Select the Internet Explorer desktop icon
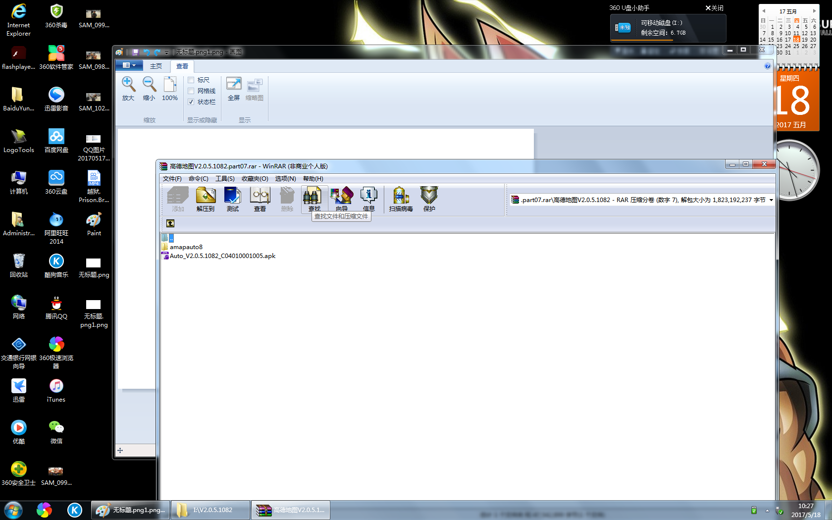832x520 pixels. point(19,20)
